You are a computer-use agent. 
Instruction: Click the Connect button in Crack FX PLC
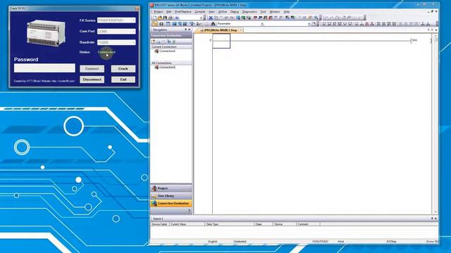click(x=92, y=69)
